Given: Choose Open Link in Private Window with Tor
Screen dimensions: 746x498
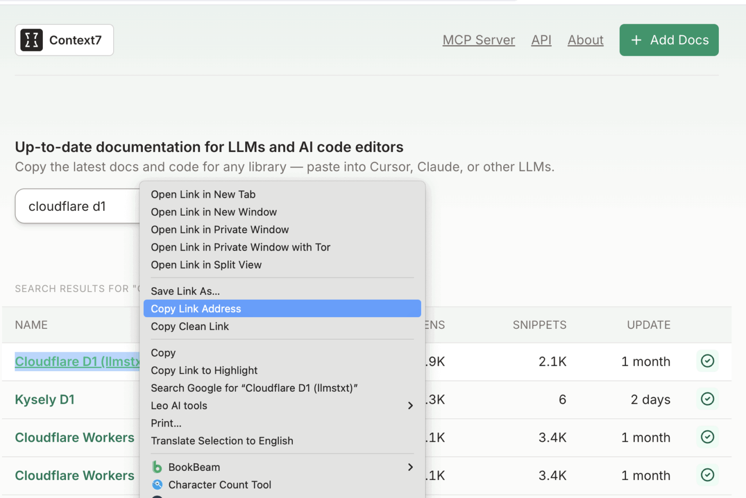Looking at the screenshot, I should pos(240,247).
